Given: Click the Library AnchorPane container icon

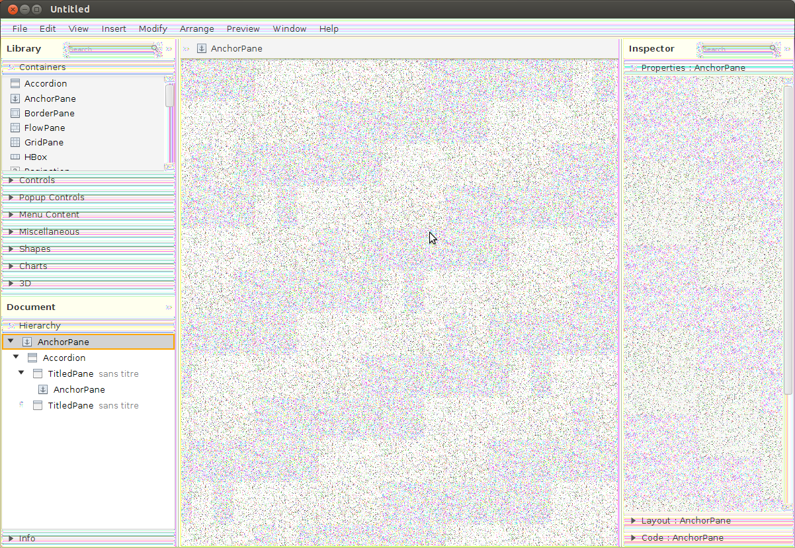Looking at the screenshot, I should [x=16, y=98].
